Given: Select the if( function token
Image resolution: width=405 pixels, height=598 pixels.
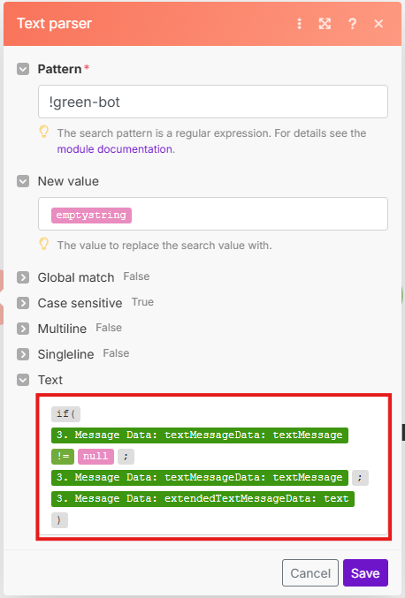Looking at the screenshot, I should [x=65, y=413].
